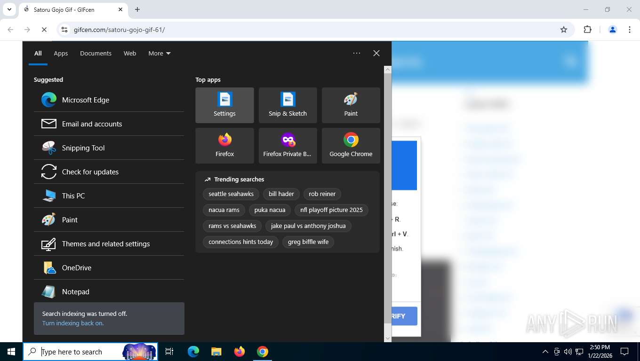Search trending 'greg biffle wife'
Image resolution: width=640 pixels, height=361 pixels.
pos(308,242)
